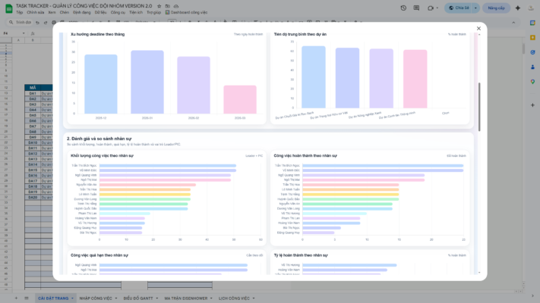Open the Công cụ menu
Screen dimensions: 540x303
pos(118,12)
